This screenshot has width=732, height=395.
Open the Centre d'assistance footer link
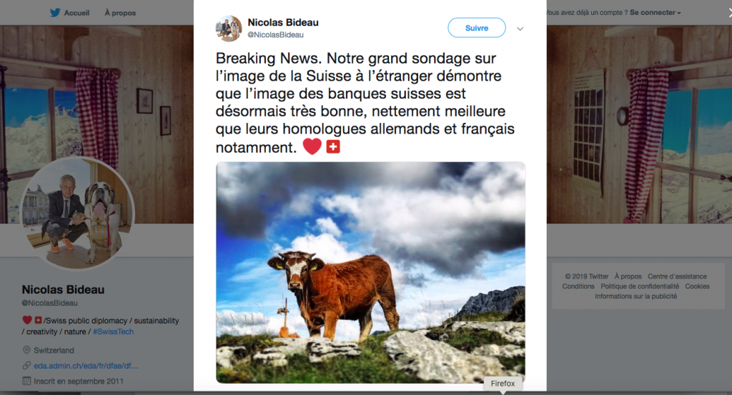pos(677,276)
